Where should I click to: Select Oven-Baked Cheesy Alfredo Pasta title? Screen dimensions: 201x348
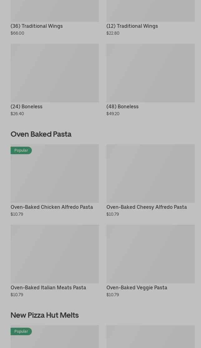[x=146, y=207]
